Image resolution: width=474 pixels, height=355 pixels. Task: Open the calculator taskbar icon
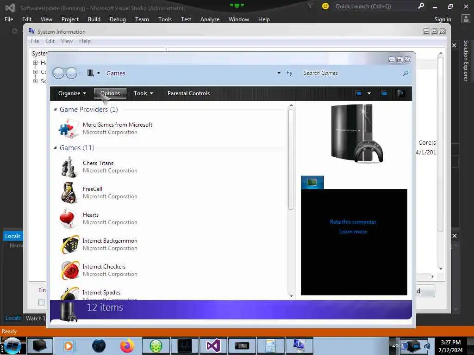(270, 346)
